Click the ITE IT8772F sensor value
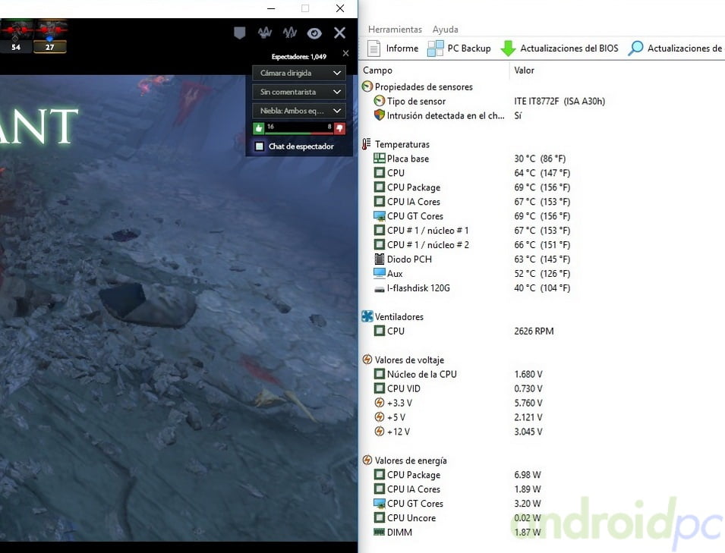 point(560,101)
